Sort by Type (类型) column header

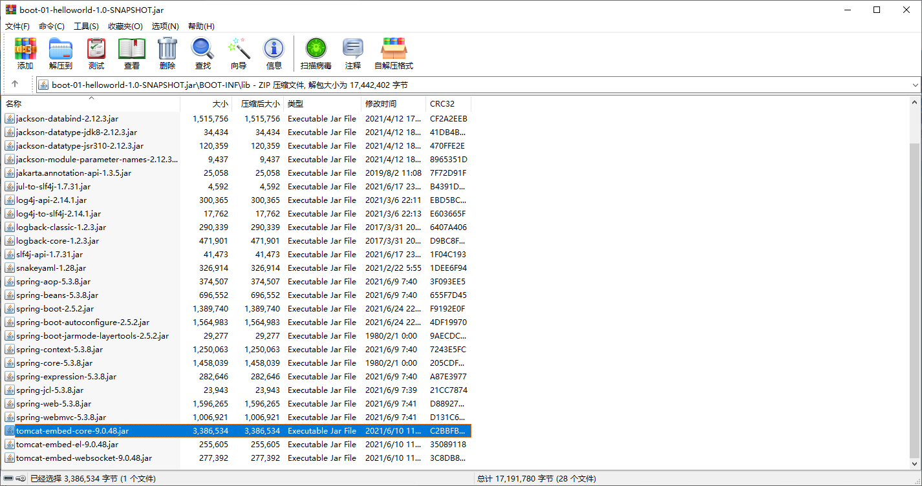click(323, 103)
